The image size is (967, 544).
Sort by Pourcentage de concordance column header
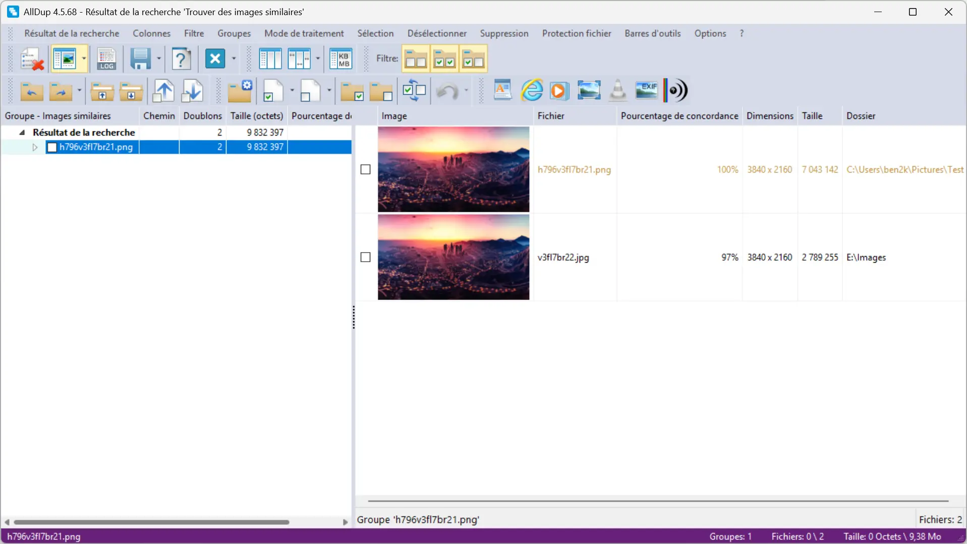click(x=679, y=116)
